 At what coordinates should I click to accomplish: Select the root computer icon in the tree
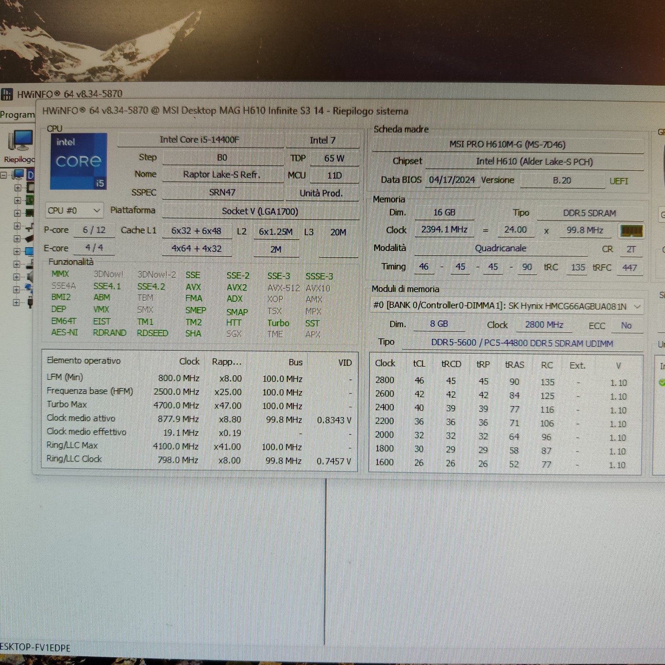19,175
